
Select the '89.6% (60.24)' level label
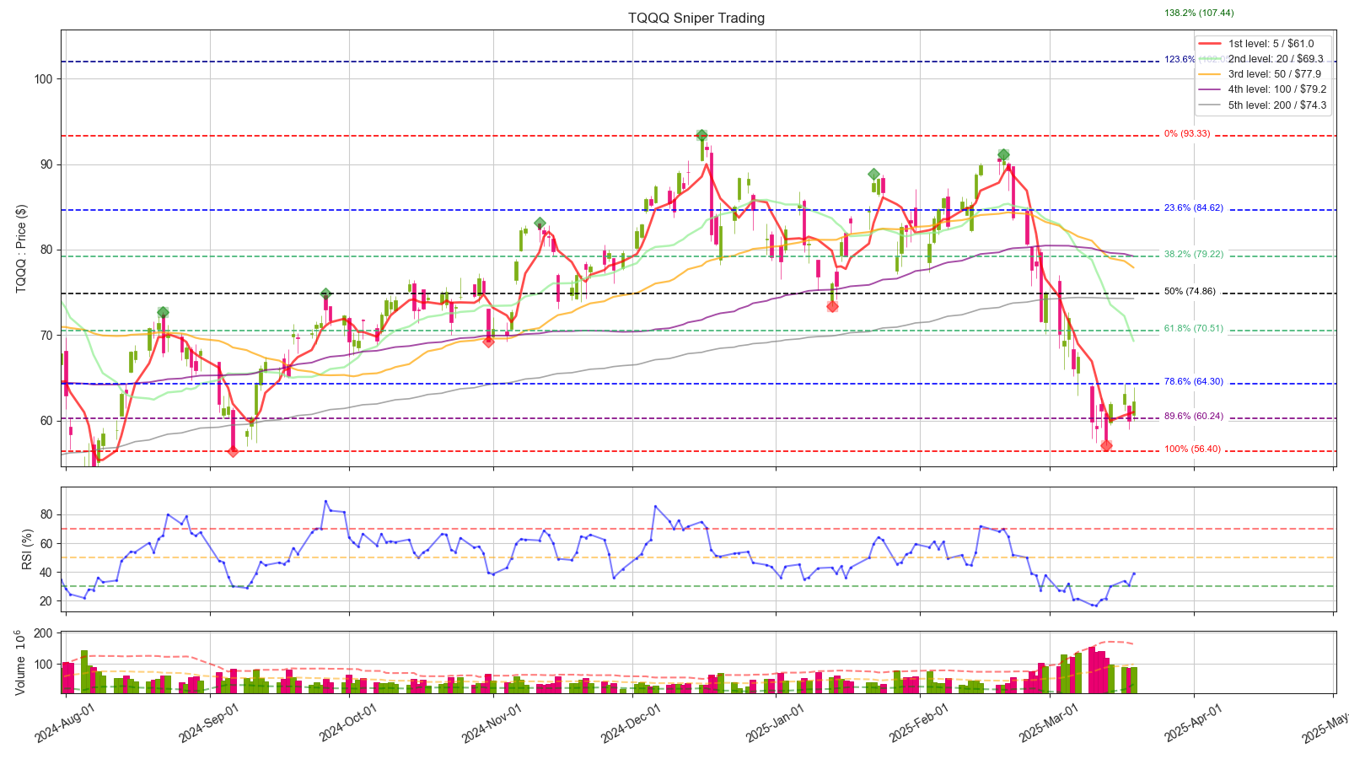tap(1194, 417)
